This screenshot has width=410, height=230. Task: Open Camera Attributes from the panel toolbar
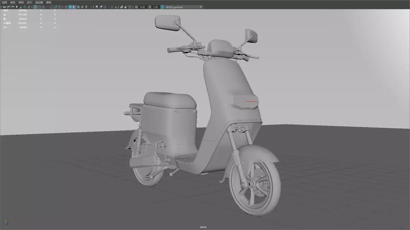click(x=12, y=7)
